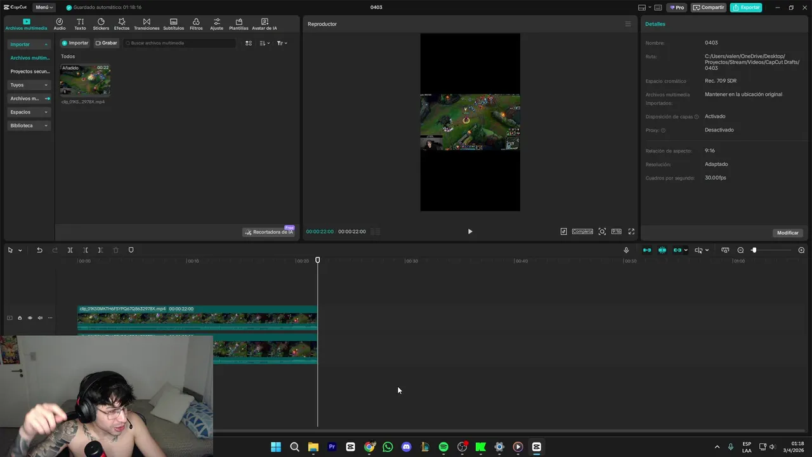Expand the Biblioteca sidebar section
The image size is (812, 457).
point(29,126)
